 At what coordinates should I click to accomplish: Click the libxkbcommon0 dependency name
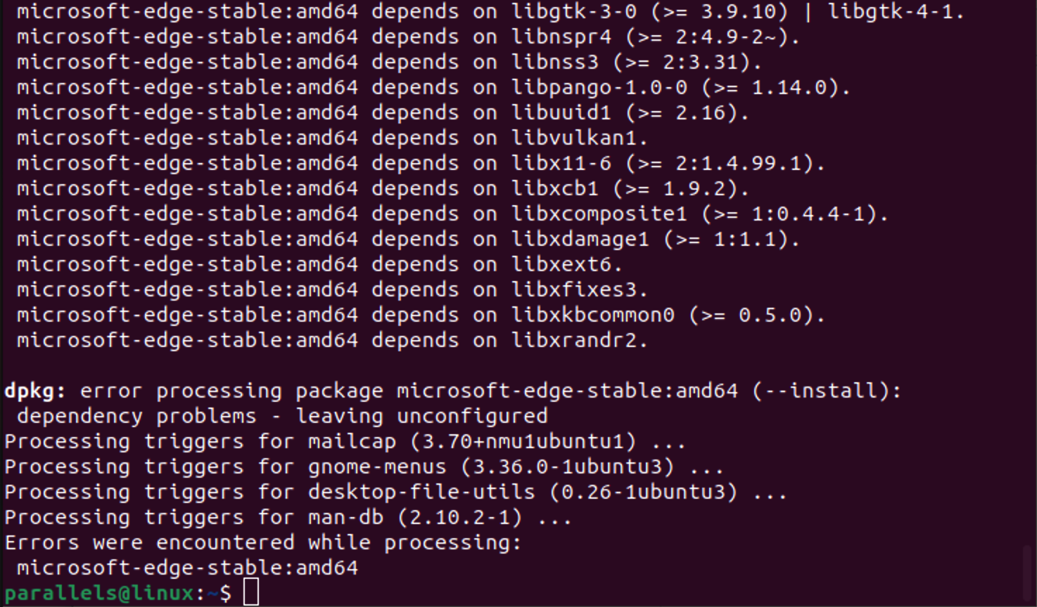[592, 315]
